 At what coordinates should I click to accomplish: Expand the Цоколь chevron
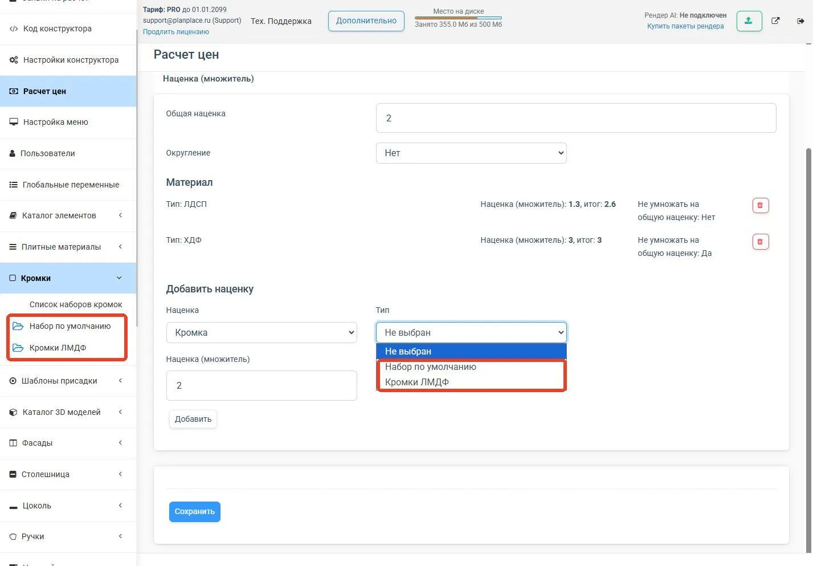(x=120, y=506)
